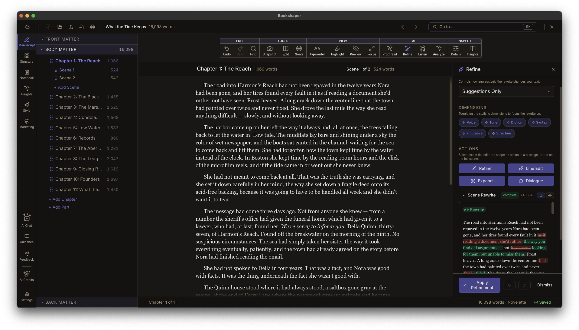Expand the FRONT MATTER section
The height and width of the screenshot is (330, 579).
tap(87, 39)
